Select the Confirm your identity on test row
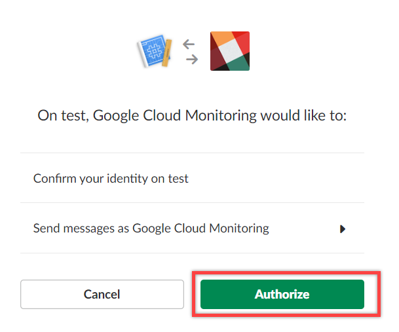Screen dimensions: 399x332 coord(192,178)
